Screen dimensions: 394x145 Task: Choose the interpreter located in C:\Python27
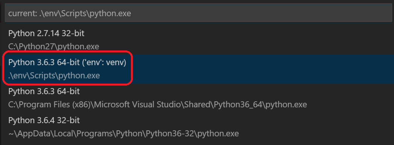pyautogui.click(x=197, y=40)
